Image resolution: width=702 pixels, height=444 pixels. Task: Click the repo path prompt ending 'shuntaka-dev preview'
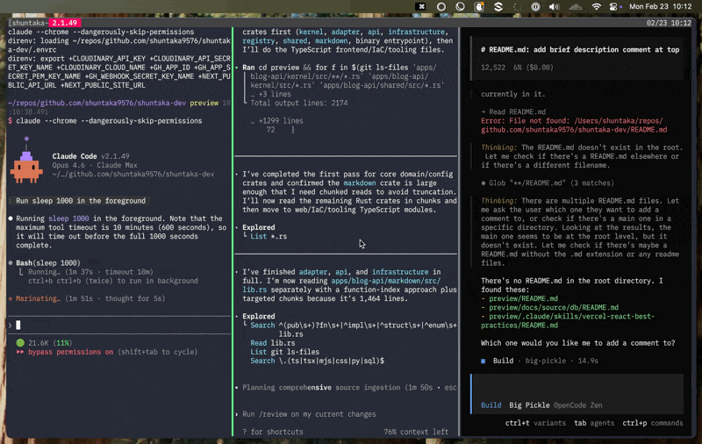click(113, 103)
